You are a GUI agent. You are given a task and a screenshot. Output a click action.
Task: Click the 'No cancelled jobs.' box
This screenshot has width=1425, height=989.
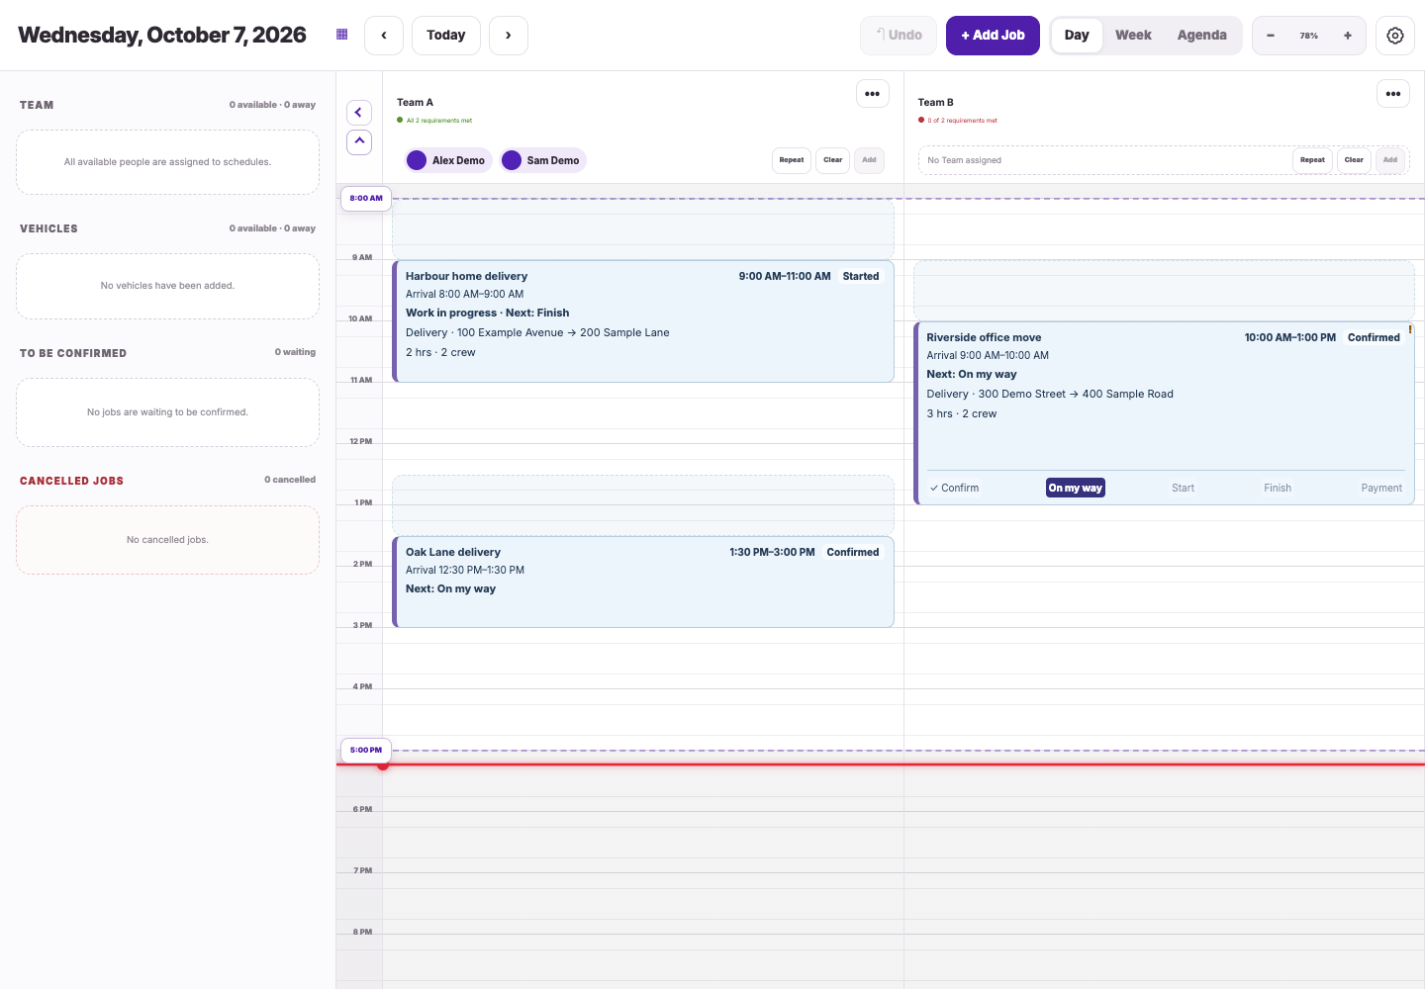coord(167,540)
